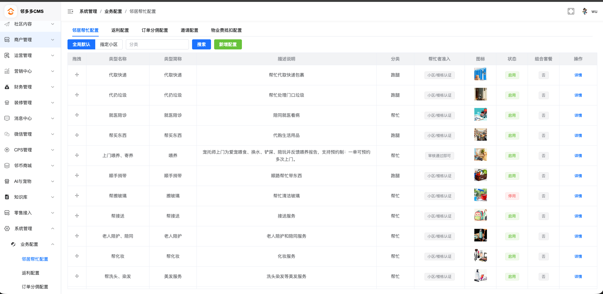
Task: Open 详情 for the 上门喂养、寄养 row
Action: coord(578,156)
